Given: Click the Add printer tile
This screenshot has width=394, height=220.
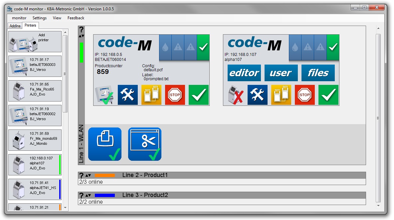Looking at the screenshot, I should pyautogui.click(x=35, y=42).
